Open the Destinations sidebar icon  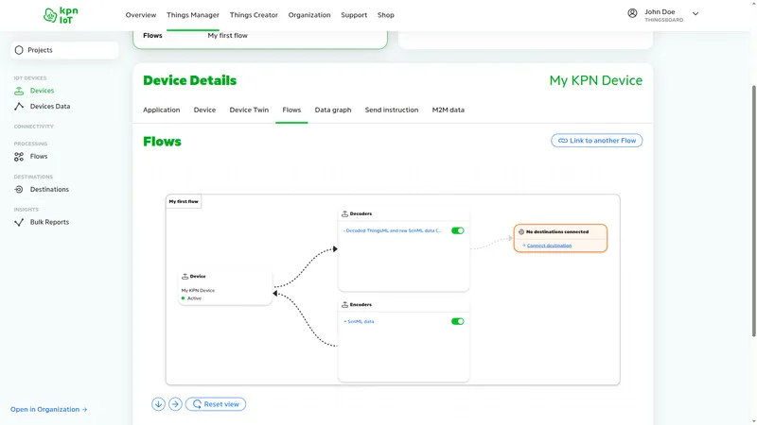point(19,190)
